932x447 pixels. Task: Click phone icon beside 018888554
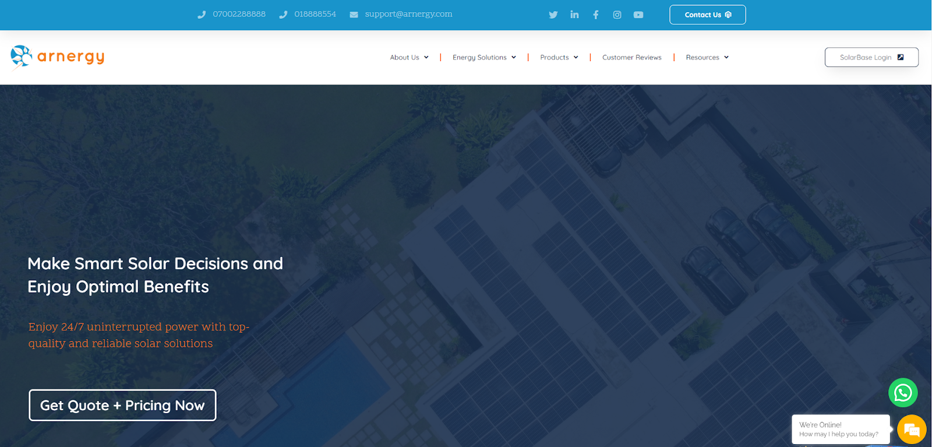[283, 15]
